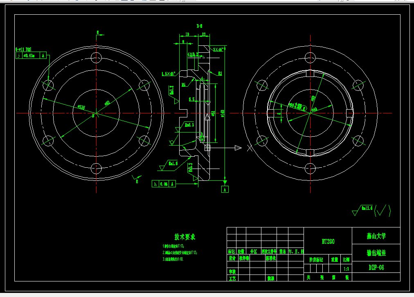Select the 比例 header cell
Viewport: 414px width, 297px height.
tap(346, 259)
